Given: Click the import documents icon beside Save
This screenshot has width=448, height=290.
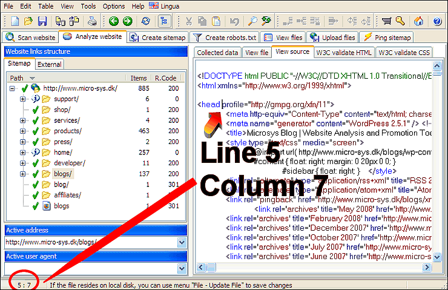Looking at the screenshot, I should pos(61,21).
